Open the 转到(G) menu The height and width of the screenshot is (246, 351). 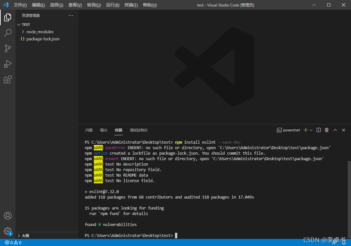tap(94, 5)
